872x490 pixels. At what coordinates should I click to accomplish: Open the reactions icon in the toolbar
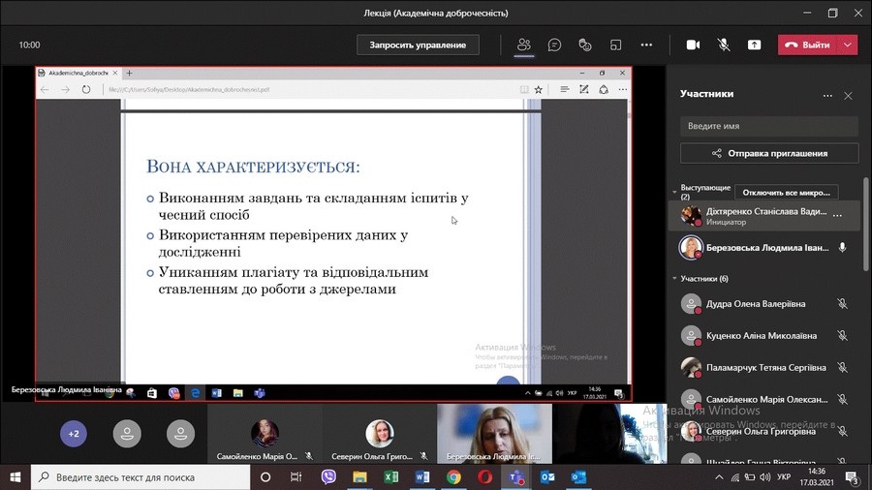tap(585, 45)
